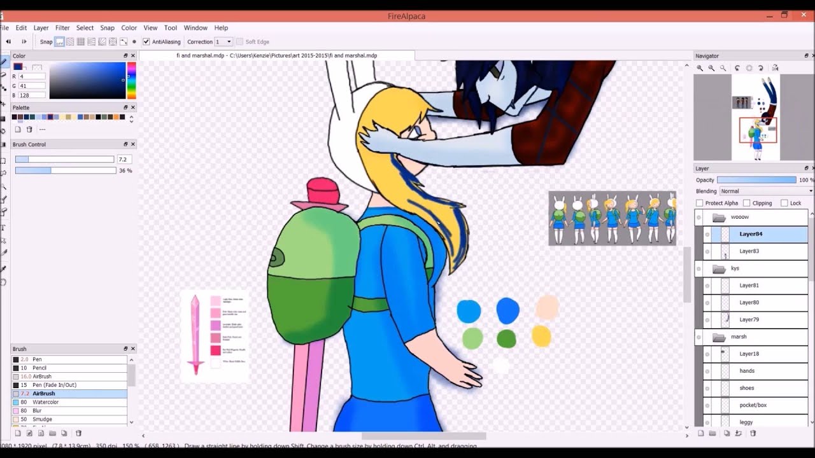This screenshot has width=815, height=458.
Task: Toggle the Soft Edge checkbox
Action: (x=239, y=42)
